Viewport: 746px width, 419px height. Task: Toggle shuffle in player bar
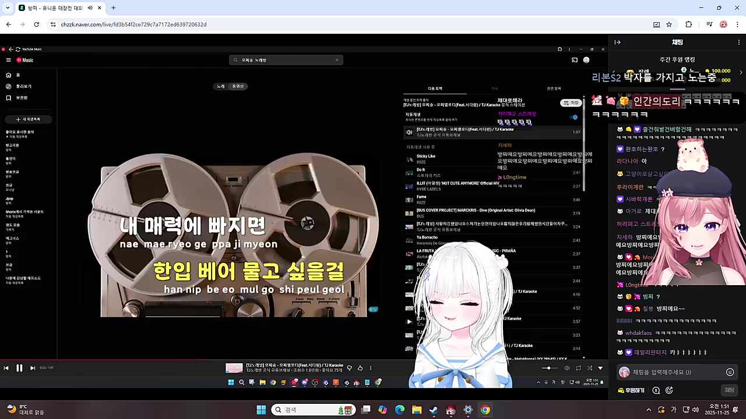(x=589, y=368)
